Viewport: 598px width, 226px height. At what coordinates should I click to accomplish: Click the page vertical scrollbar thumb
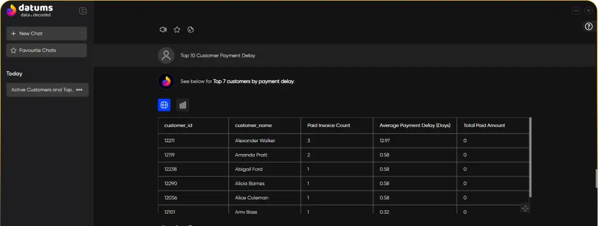[597, 178]
